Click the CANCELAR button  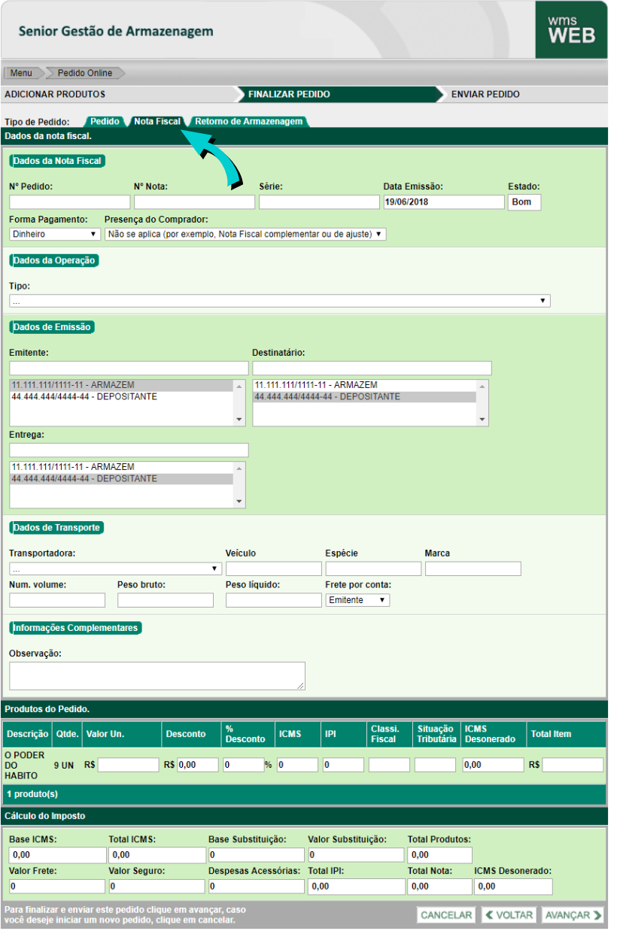tap(446, 915)
